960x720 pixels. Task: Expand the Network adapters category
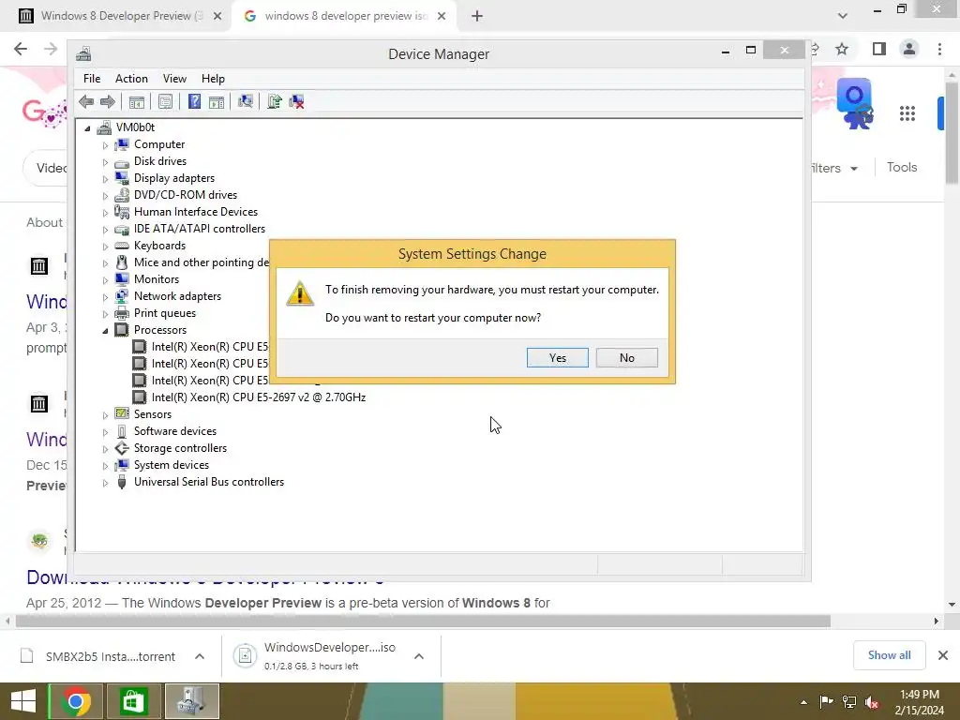pos(105,297)
